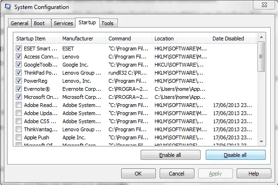This screenshot has height=185, width=278.
Task: Open Help for System Configuration
Action: (254, 174)
